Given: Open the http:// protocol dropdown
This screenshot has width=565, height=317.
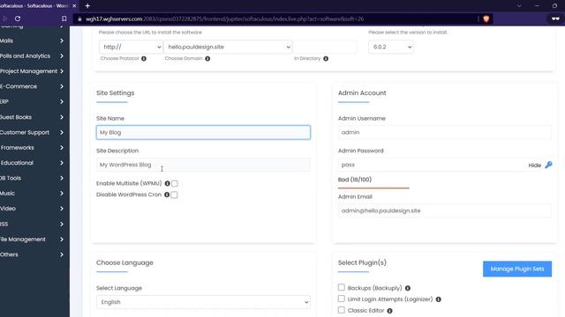Looking at the screenshot, I should click(131, 47).
